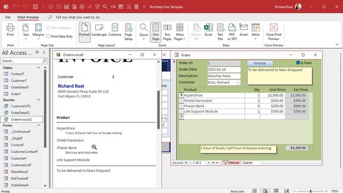This screenshot has height=193, width=343.
Task: Open the OrderT table
Action: coord(16,94)
